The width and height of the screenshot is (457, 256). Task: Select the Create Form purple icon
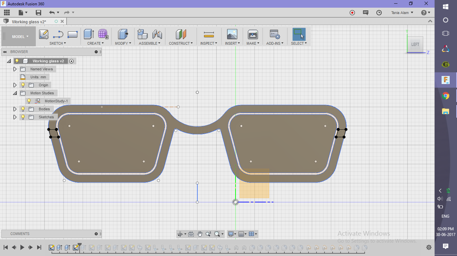[103, 34]
